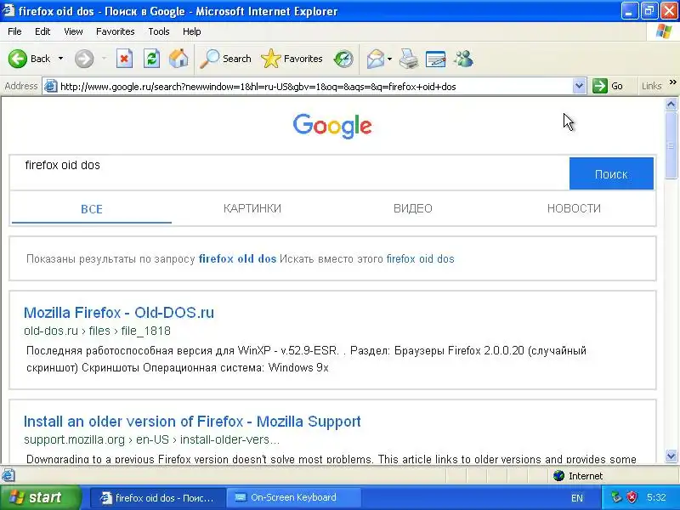This screenshot has height=510, width=680.
Task: Click the 5:32 clock in tray
Action: click(656, 497)
